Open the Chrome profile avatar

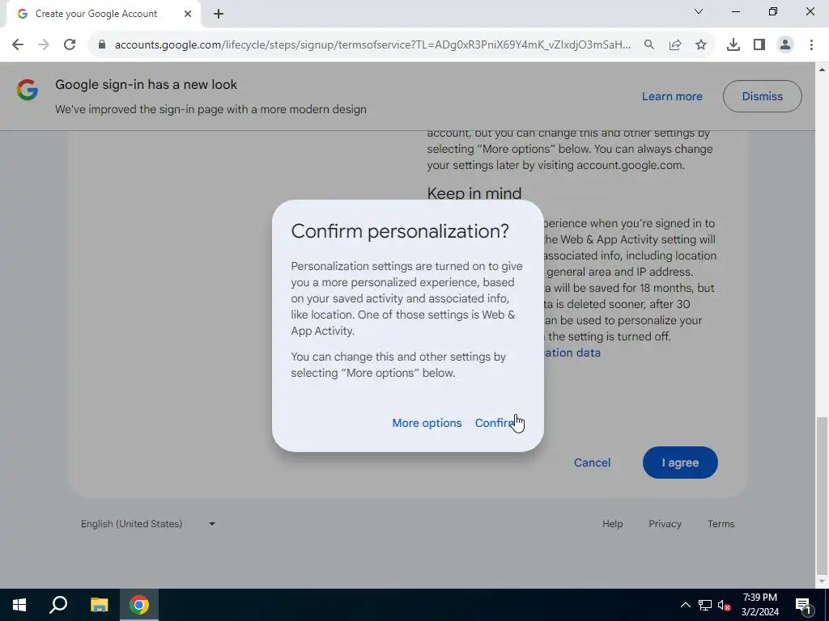pyautogui.click(x=785, y=44)
